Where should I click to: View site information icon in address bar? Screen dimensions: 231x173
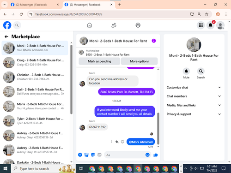click(x=31, y=14)
